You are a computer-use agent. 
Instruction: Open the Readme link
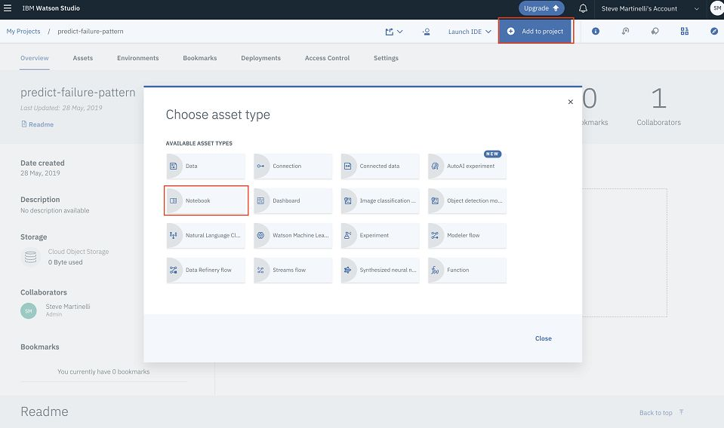pos(38,124)
